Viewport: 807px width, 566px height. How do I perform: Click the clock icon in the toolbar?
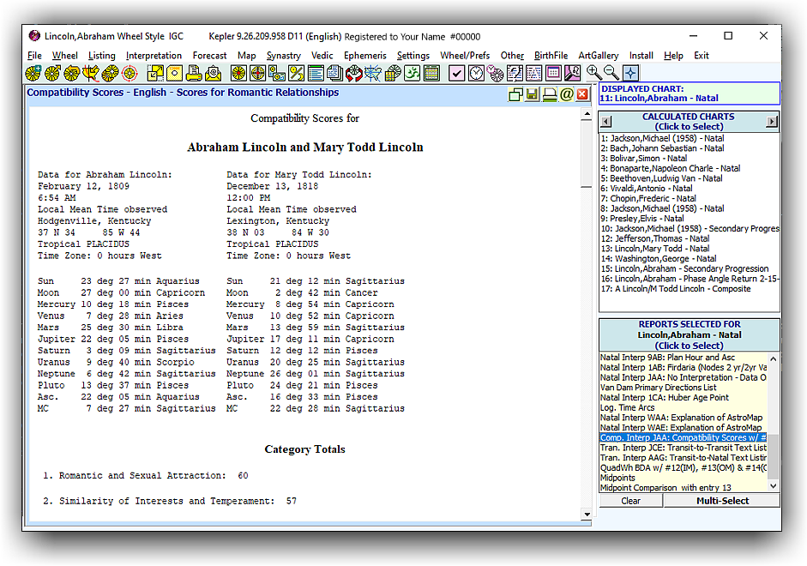[476, 74]
